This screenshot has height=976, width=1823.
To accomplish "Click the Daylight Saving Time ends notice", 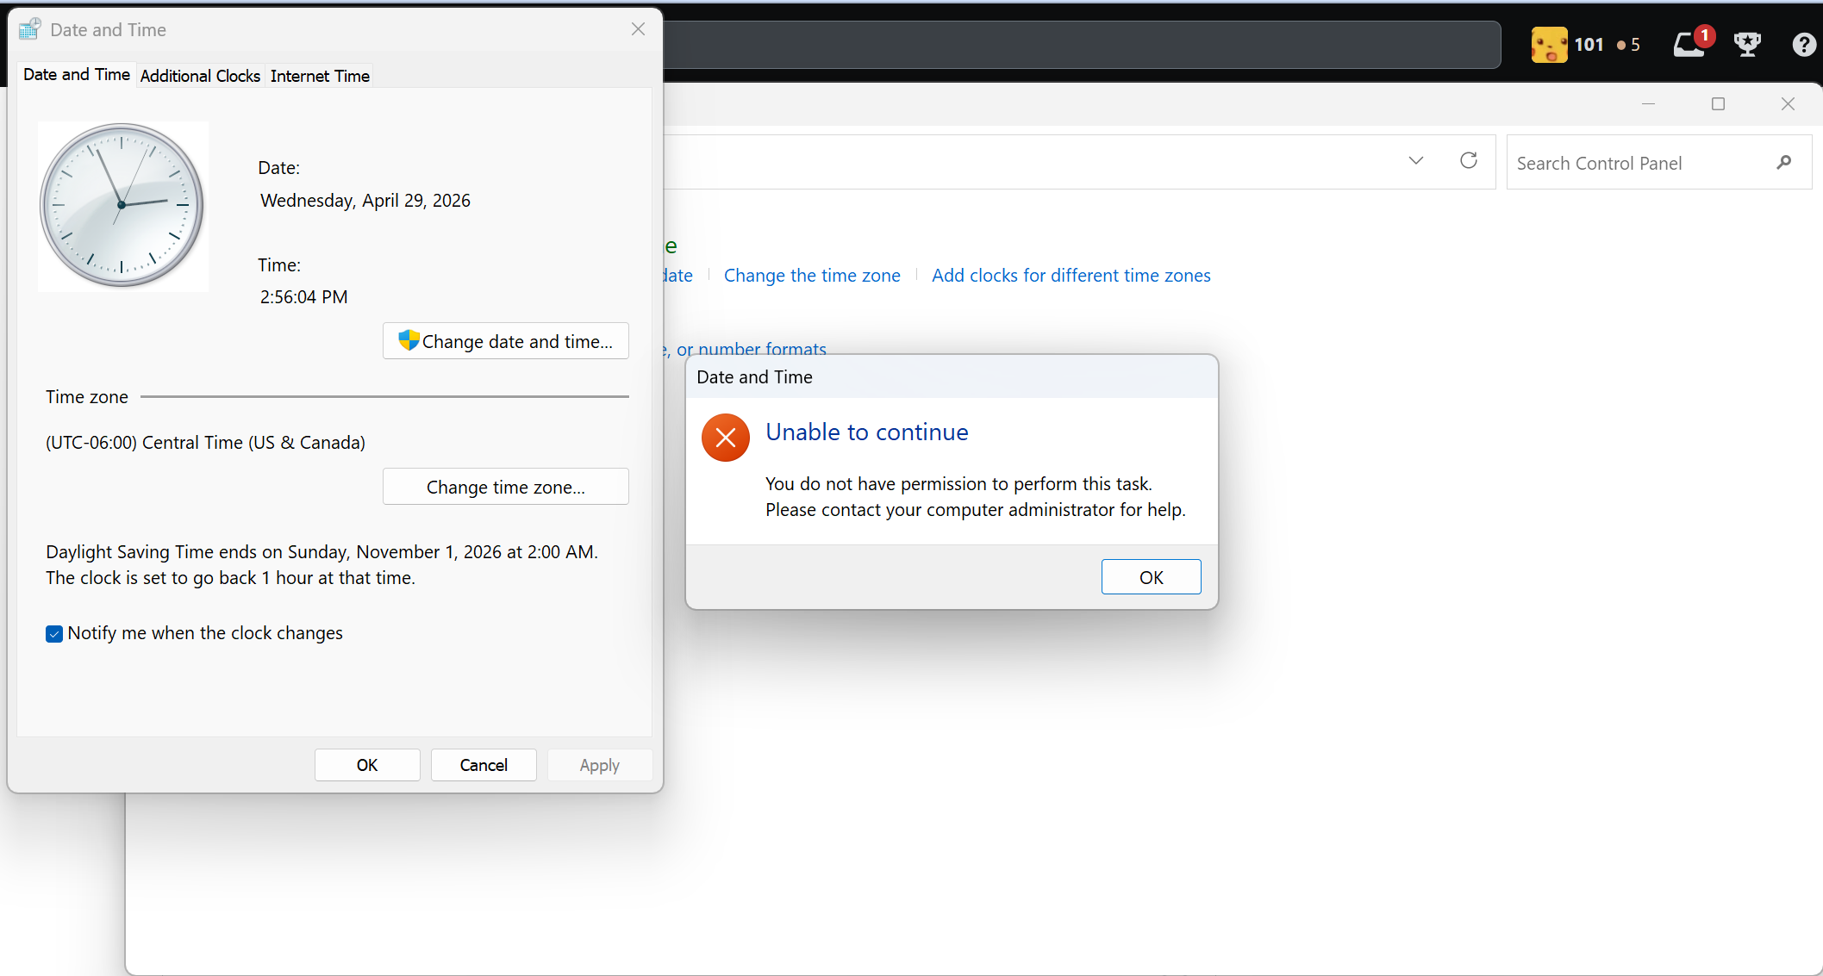I will pyautogui.click(x=322, y=565).
